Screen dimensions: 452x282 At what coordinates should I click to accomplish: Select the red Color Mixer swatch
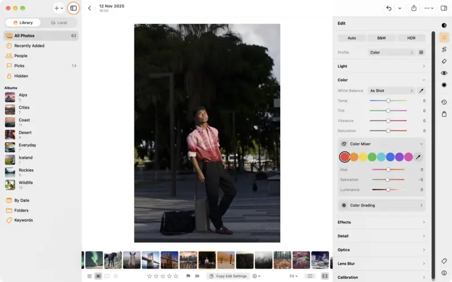tap(345, 157)
